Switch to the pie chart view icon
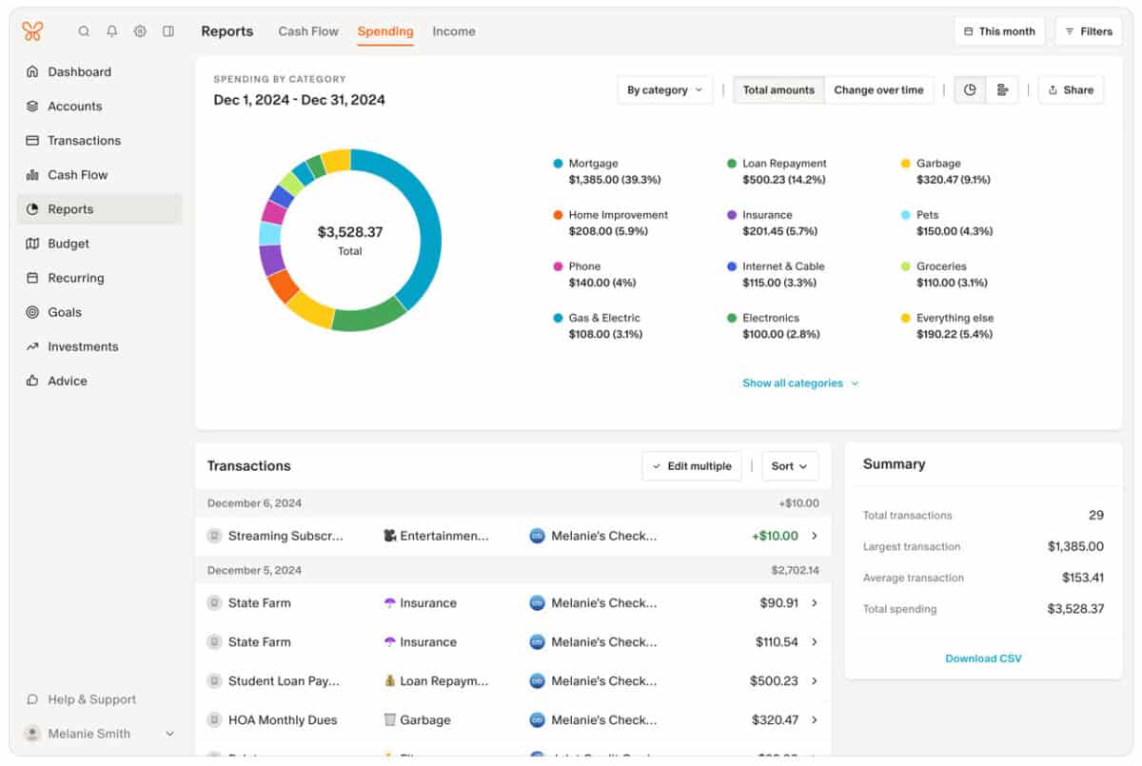 coord(970,90)
